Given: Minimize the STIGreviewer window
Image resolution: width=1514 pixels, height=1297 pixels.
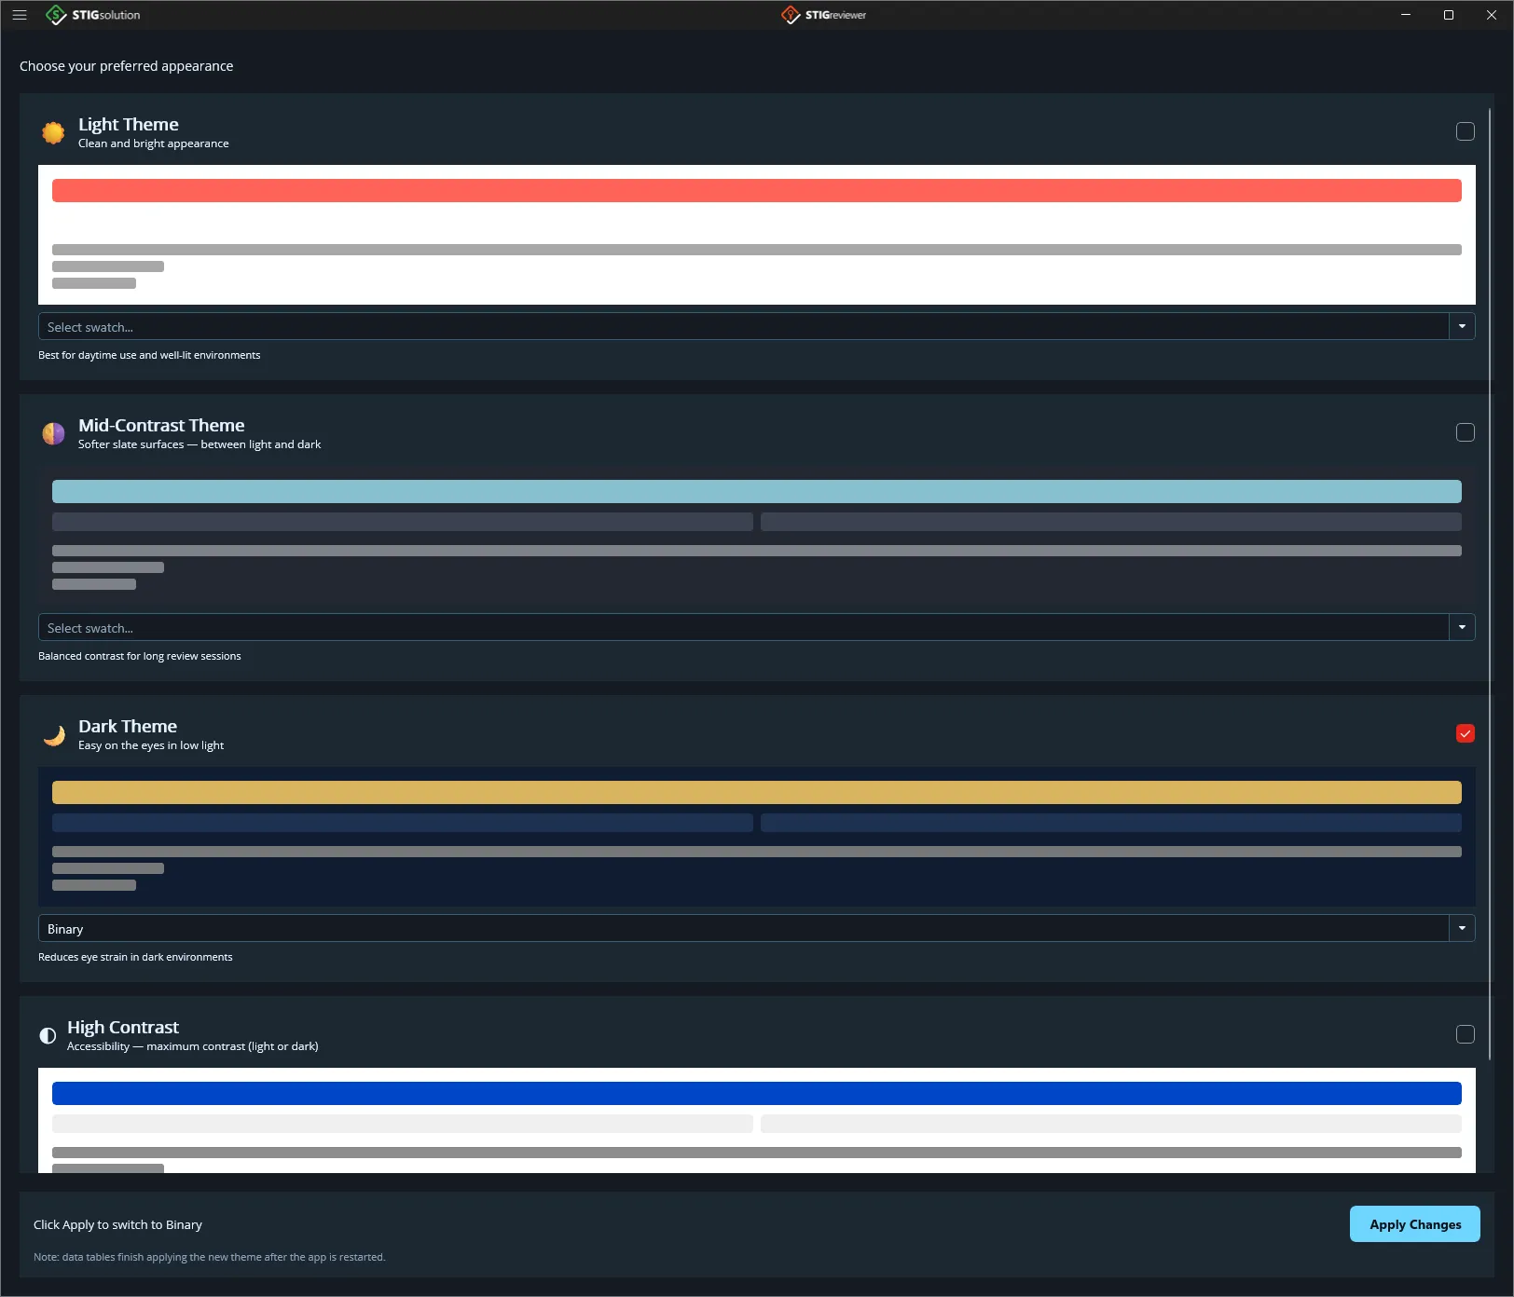Looking at the screenshot, I should pos(1406,15).
